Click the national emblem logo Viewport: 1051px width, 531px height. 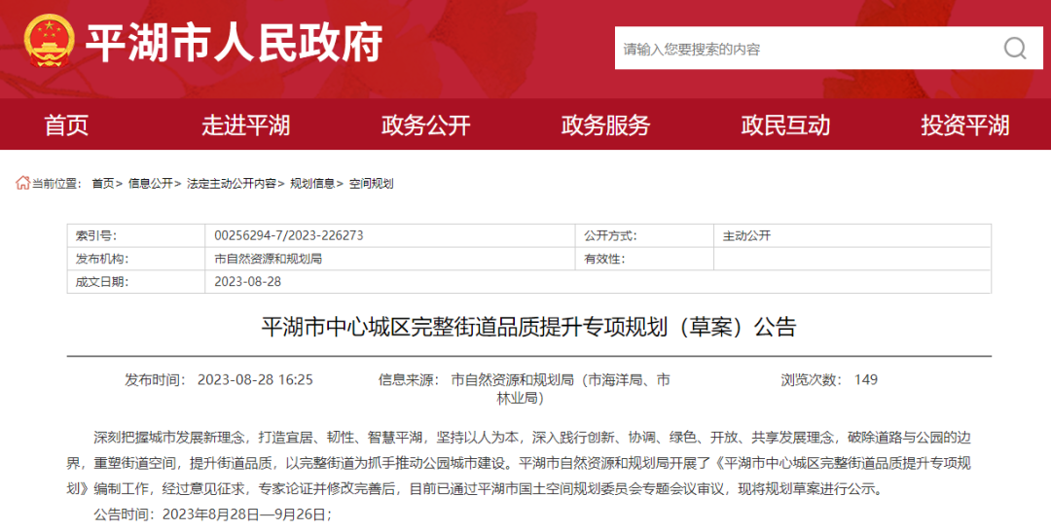tap(49, 42)
